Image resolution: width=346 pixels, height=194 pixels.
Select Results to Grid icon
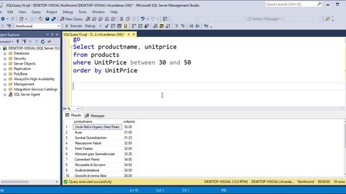[162, 26]
